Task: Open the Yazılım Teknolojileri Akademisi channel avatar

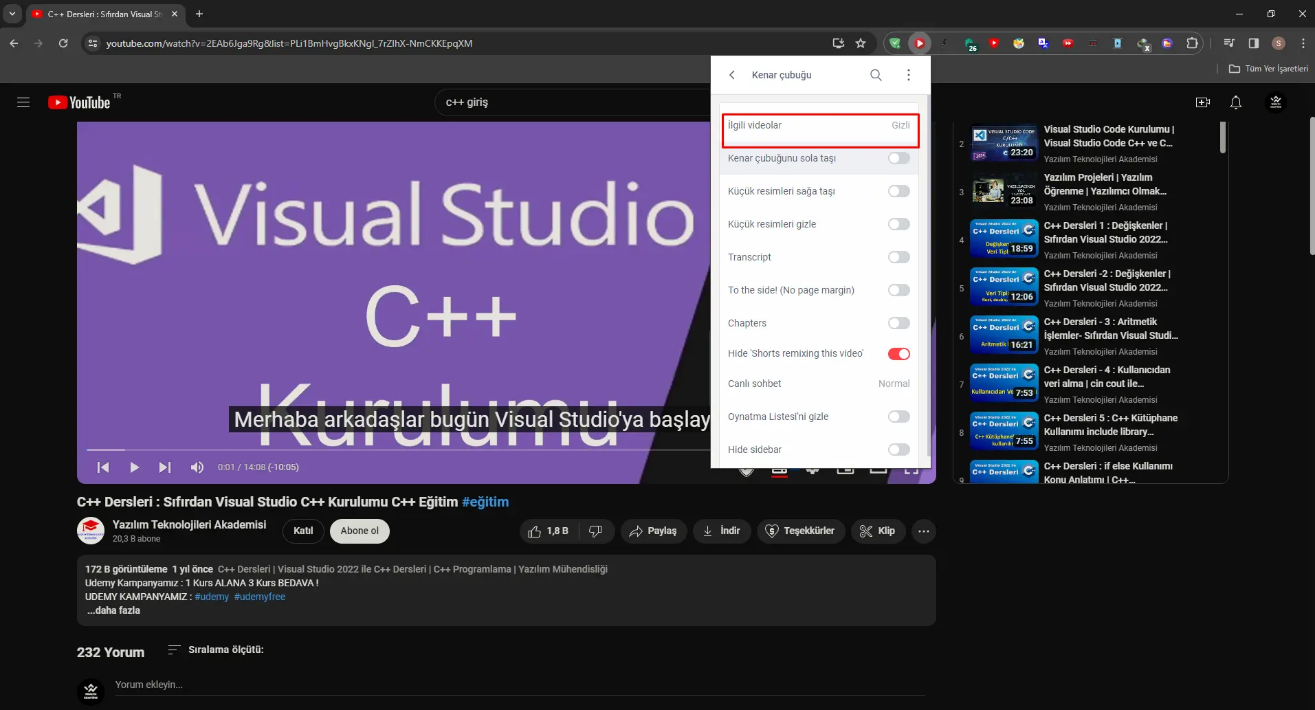Action: [x=91, y=531]
